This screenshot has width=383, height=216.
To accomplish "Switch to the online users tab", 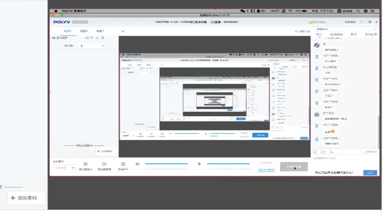I will tap(336, 34).
